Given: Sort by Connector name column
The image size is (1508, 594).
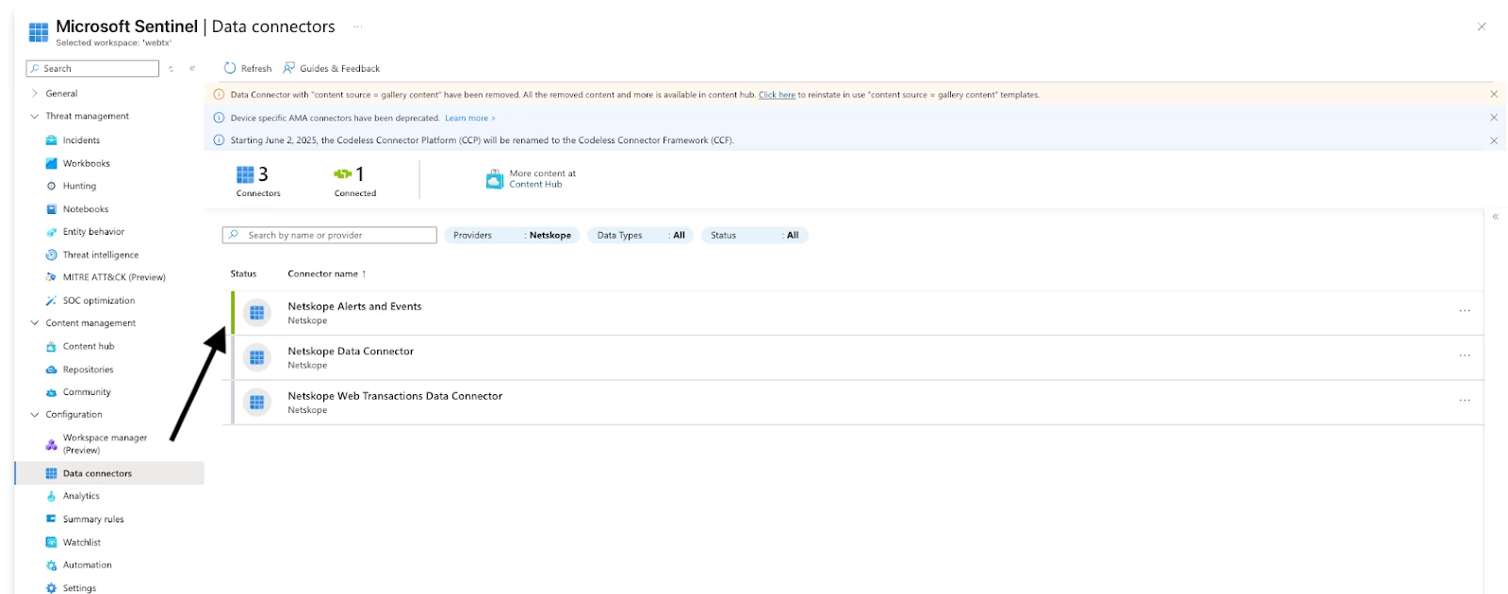Looking at the screenshot, I should click(327, 273).
